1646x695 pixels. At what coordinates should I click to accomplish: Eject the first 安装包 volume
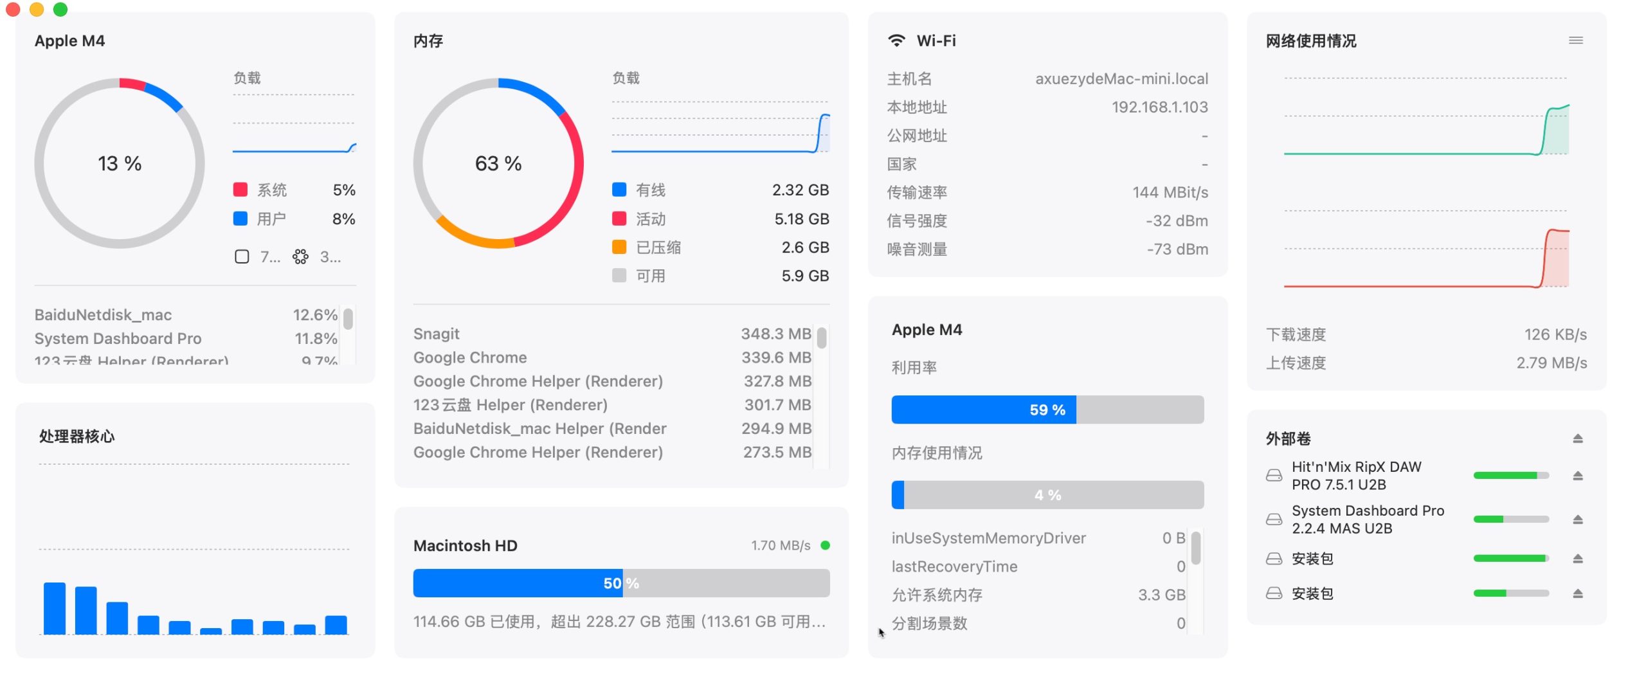(x=1577, y=559)
